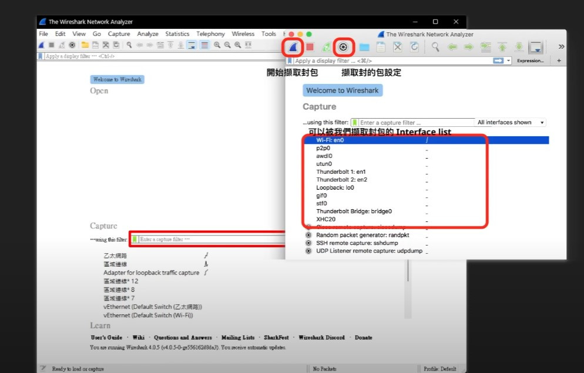Screen dimensions: 584x373
Task: Restart current capture in Windows Wireshark toolbar
Action: (62, 45)
